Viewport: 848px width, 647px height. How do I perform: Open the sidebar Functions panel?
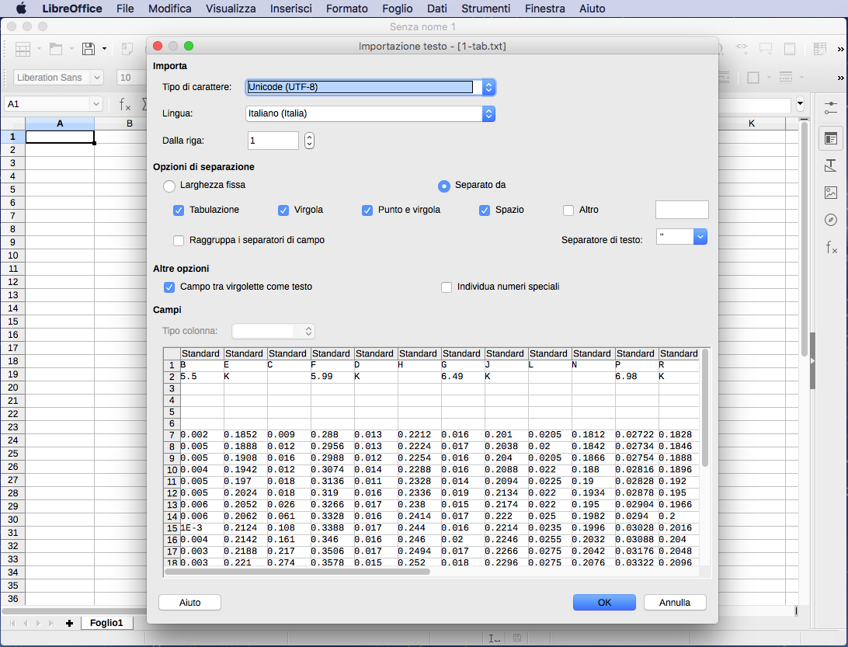[x=831, y=248]
